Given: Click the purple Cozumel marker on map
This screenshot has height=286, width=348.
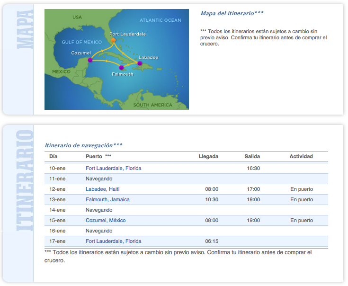Looking at the screenshot, I should (x=90, y=60).
